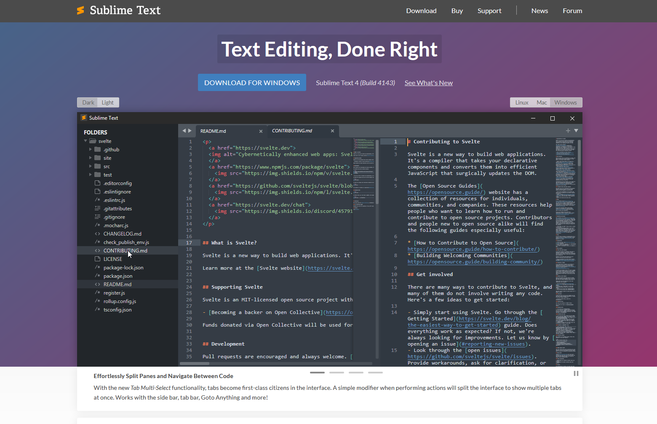Click the .gitignore file icon

[98, 217]
